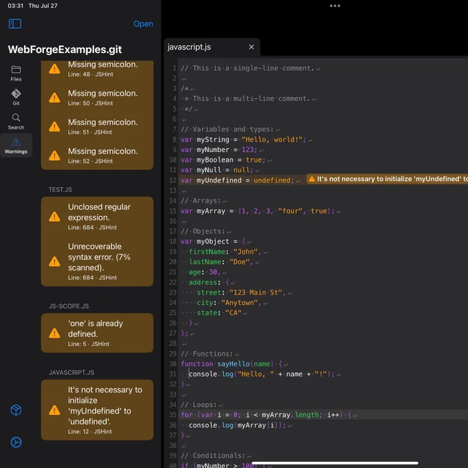Click the WebForgeExamples.git title
The width and height of the screenshot is (468, 468).
(65, 50)
